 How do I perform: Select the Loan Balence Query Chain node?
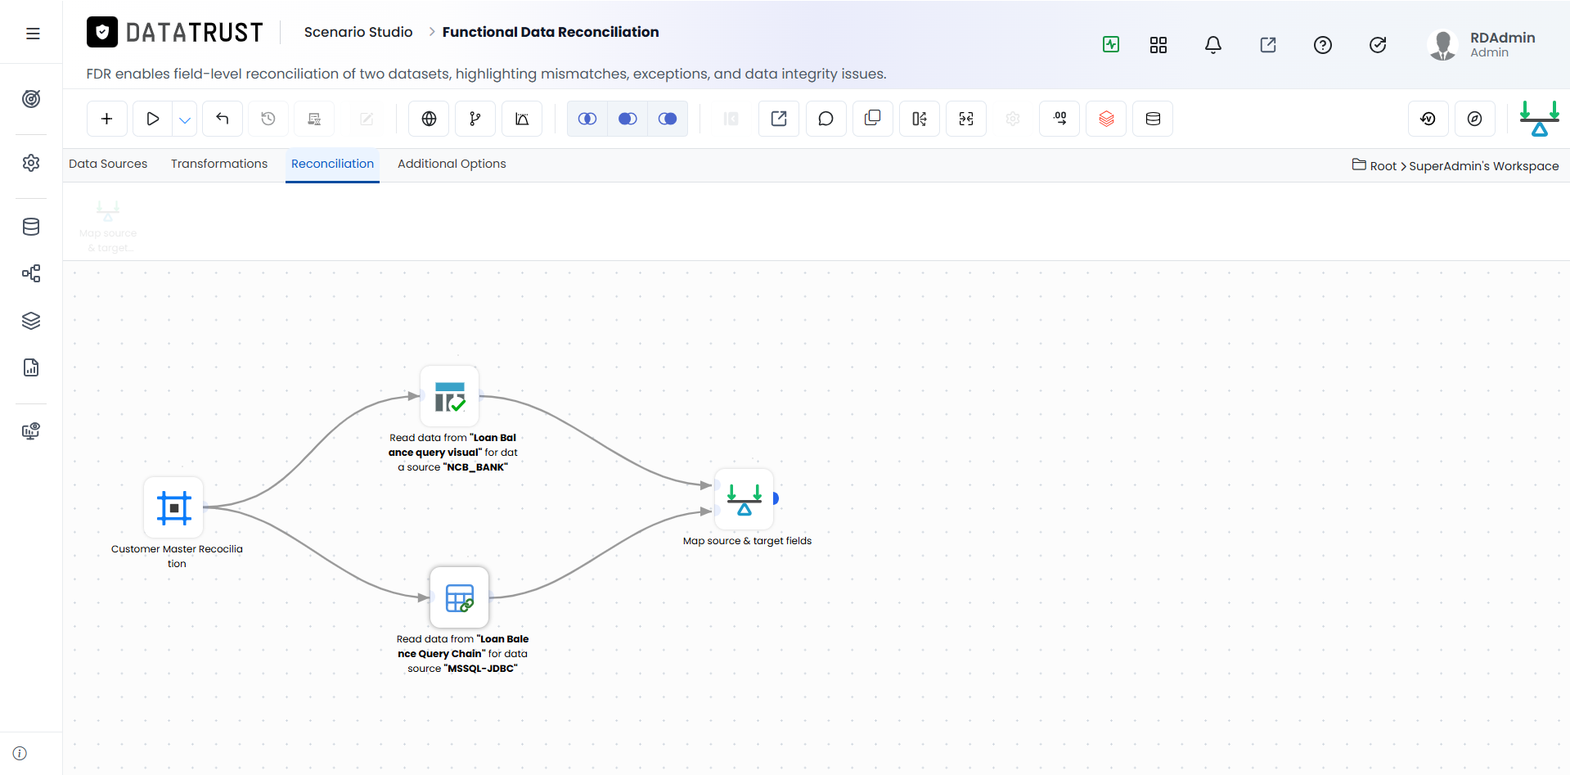[x=460, y=597]
